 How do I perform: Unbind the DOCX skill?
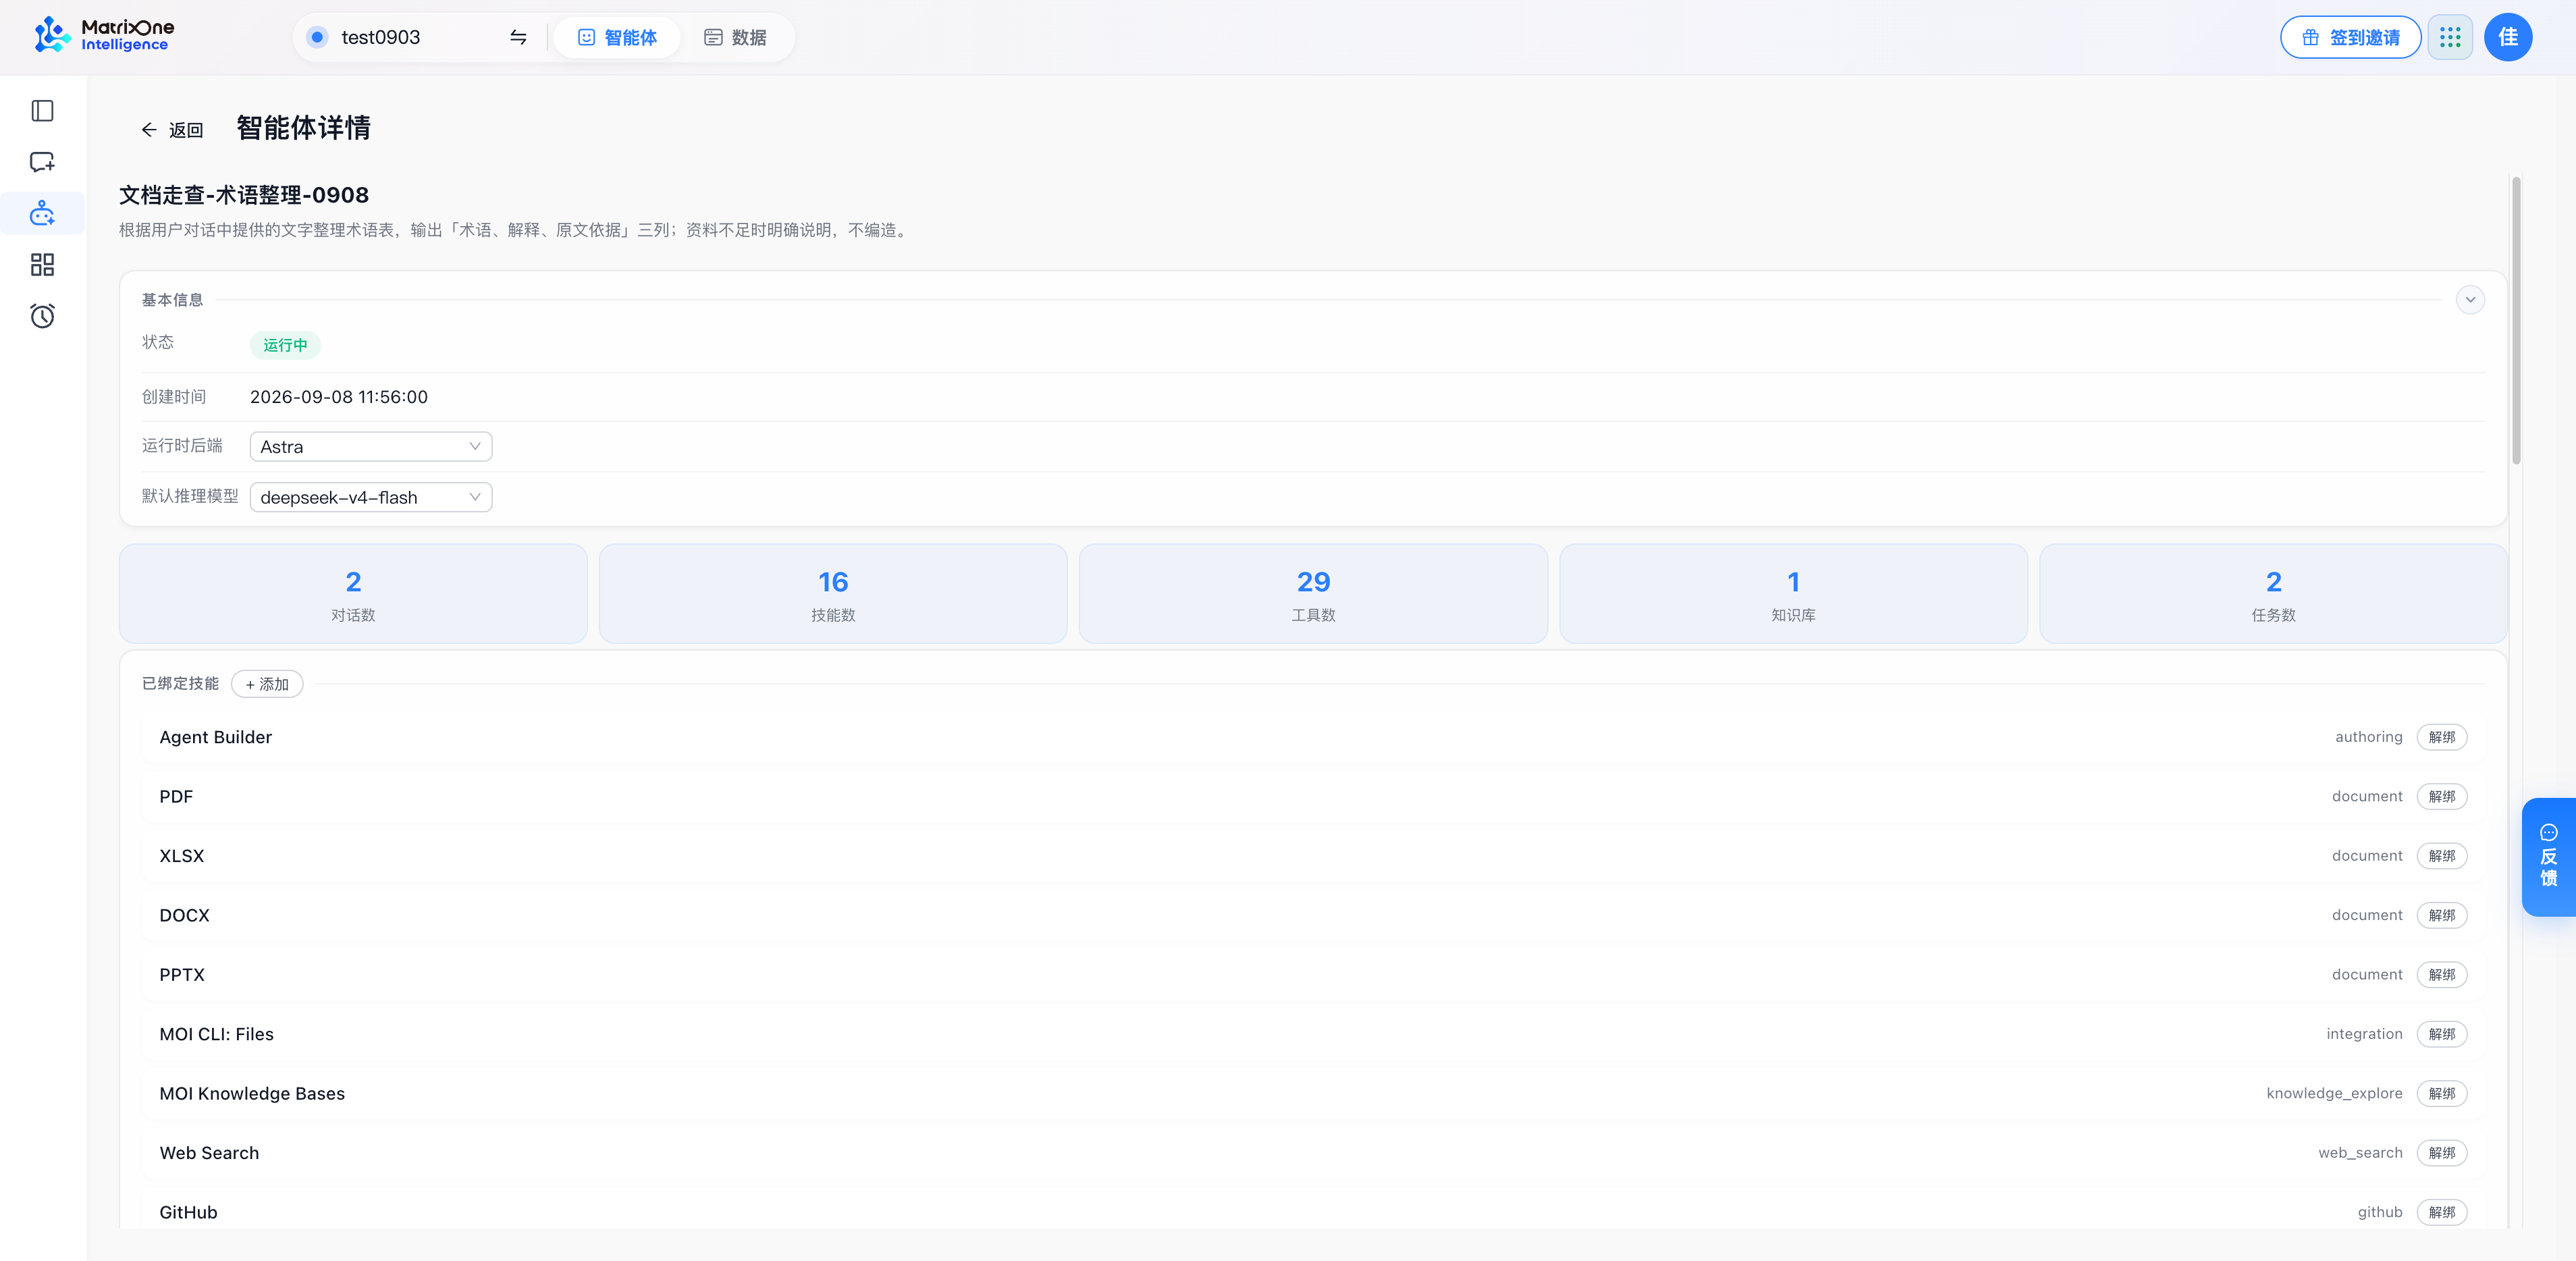[x=2442, y=915]
